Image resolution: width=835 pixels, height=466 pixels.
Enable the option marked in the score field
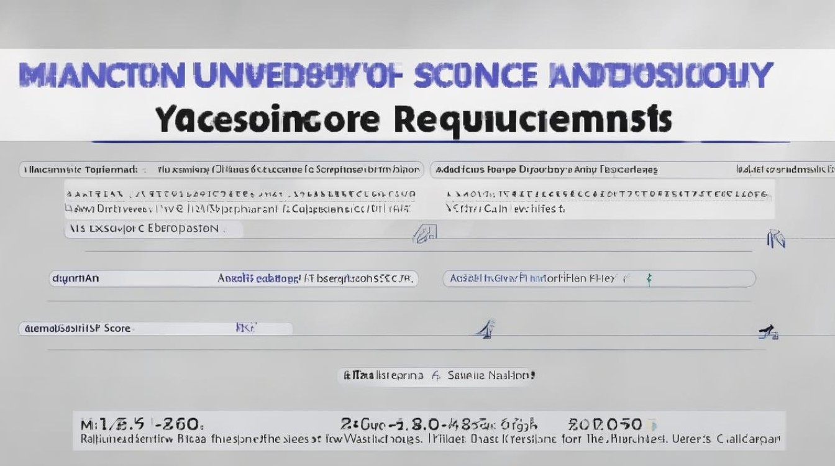[x=239, y=327]
